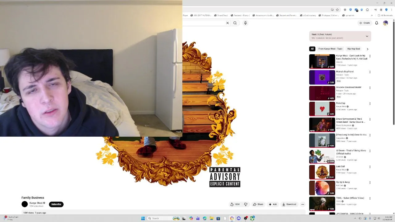395x222 pixels.
Task: Select the From Kanye West - Topic chip
Action: tap(331, 49)
